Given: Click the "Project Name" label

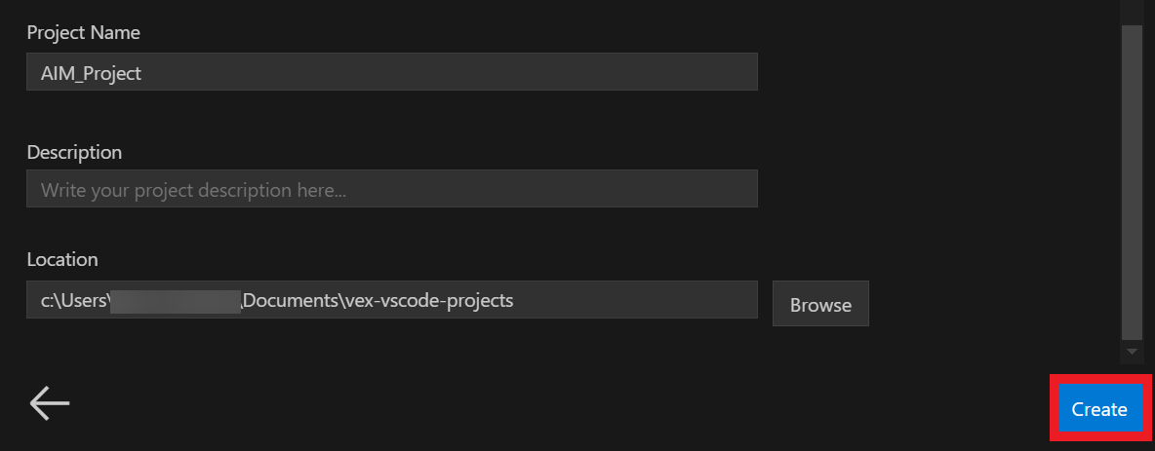Looking at the screenshot, I should tap(83, 32).
